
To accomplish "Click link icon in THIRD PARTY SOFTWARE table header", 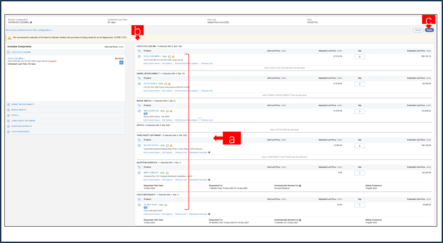I will (139, 140).
